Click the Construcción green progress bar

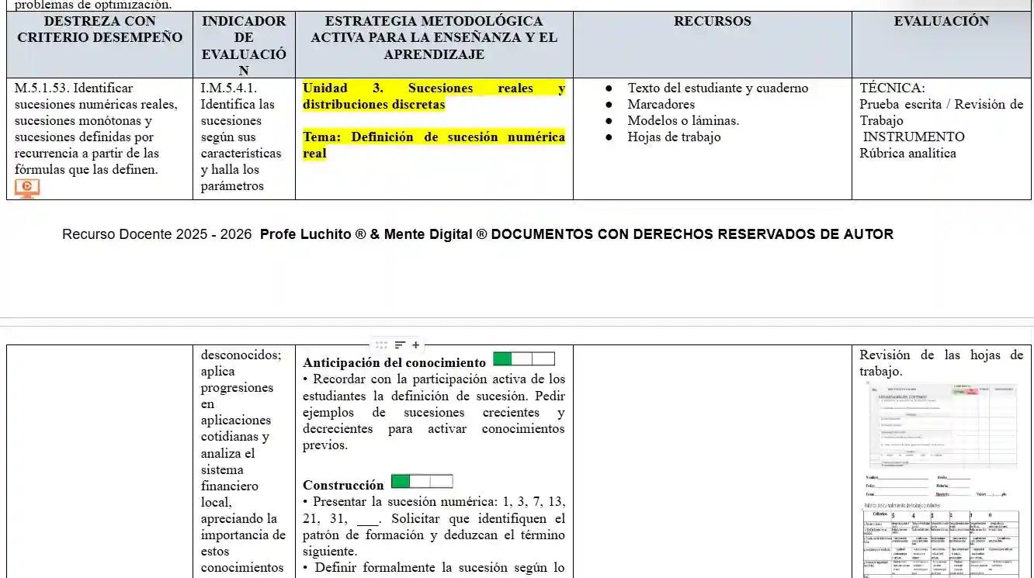coord(422,482)
